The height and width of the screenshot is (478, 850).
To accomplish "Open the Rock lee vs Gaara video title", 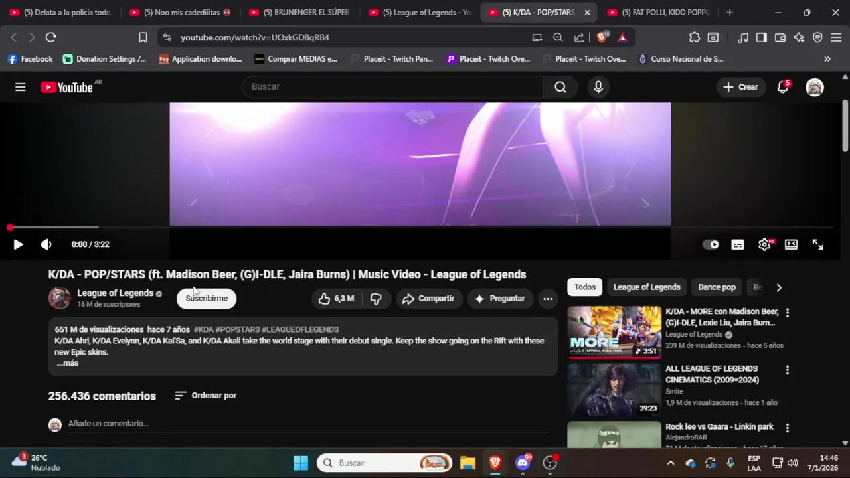I will [719, 427].
